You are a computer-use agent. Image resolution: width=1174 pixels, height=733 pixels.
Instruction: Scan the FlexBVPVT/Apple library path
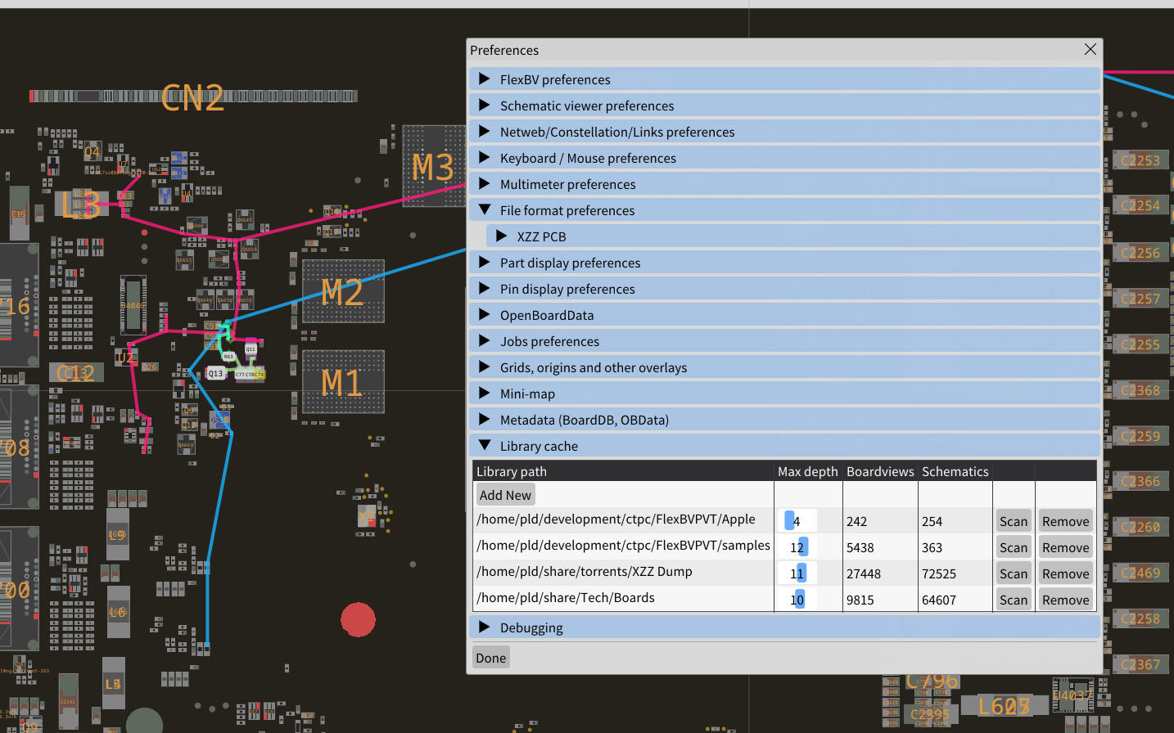[x=1013, y=521]
